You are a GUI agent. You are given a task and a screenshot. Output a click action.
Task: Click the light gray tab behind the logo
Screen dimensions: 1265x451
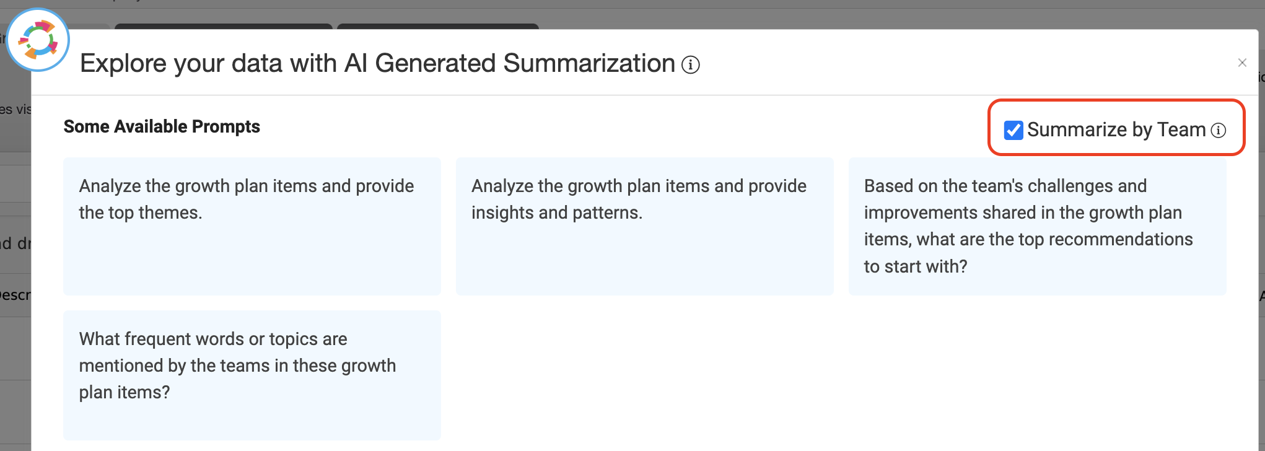(x=90, y=27)
